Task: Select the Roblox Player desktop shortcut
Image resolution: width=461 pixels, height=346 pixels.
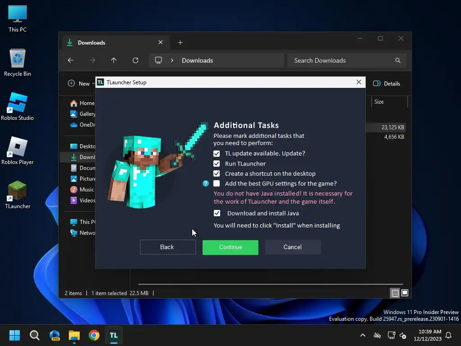Action: 18,150
